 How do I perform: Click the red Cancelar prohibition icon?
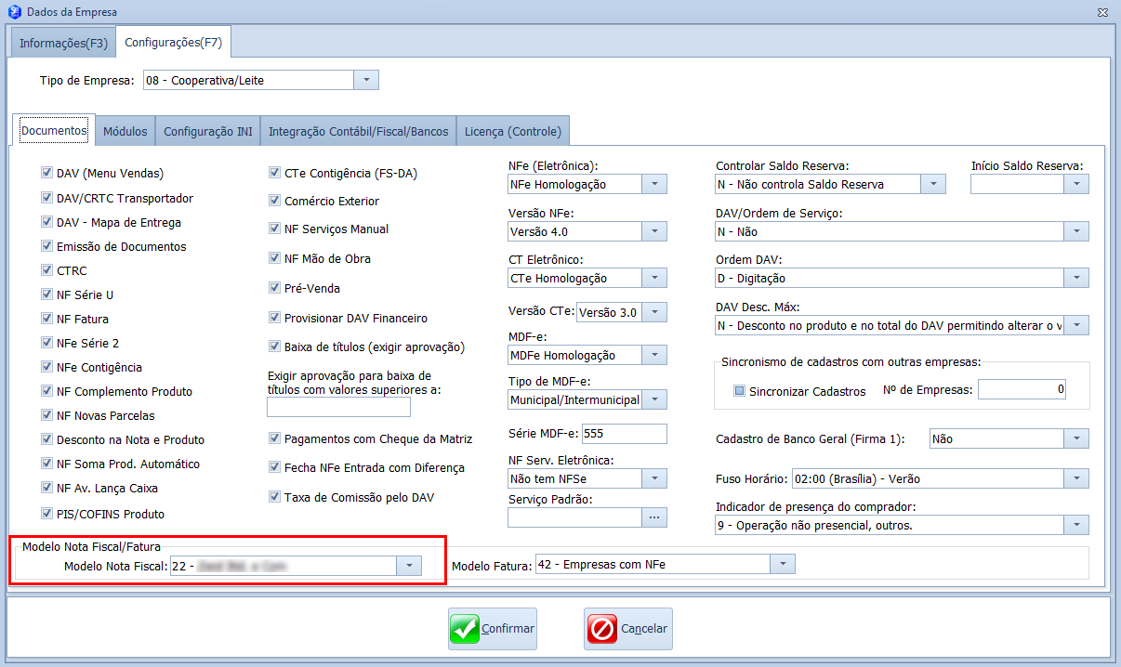[x=601, y=629]
